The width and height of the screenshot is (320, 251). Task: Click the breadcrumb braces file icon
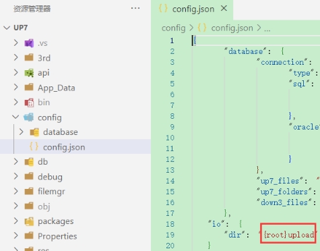click(x=201, y=28)
